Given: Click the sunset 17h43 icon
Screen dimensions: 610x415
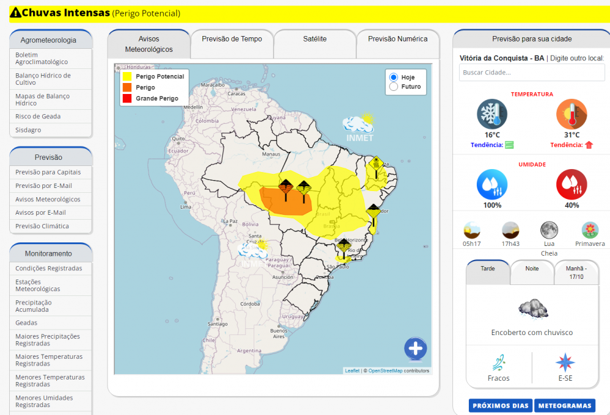Looking at the screenshot, I should coord(510,230).
